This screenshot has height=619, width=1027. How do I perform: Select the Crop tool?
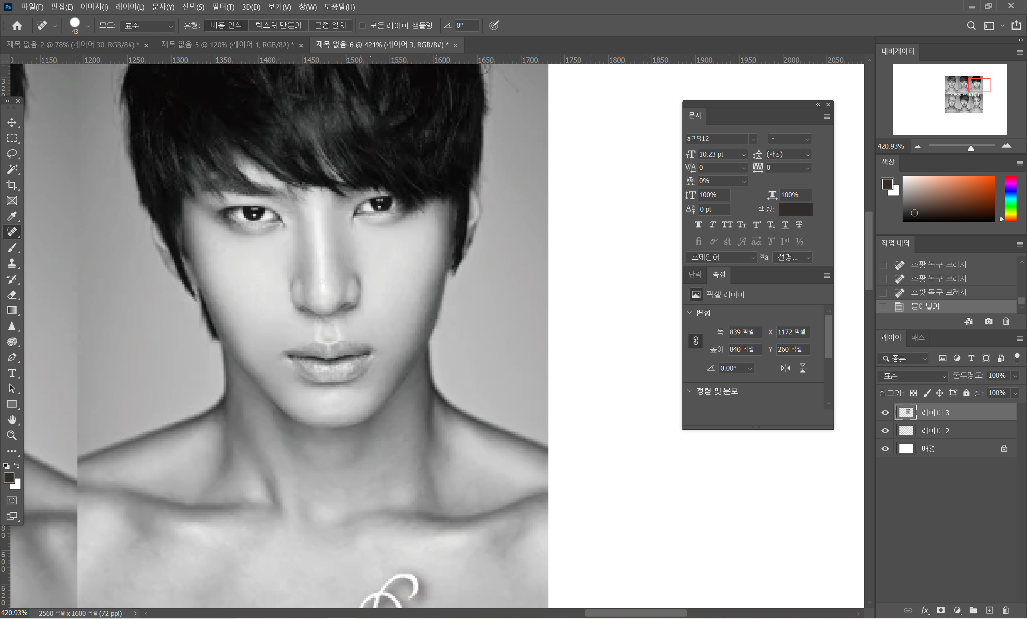[x=12, y=185]
